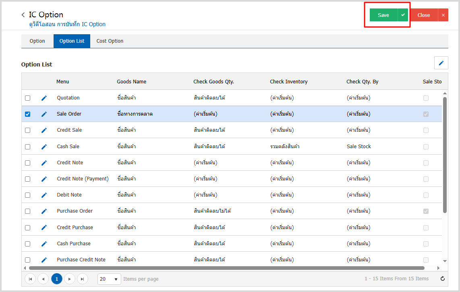This screenshot has height=292, width=460.
Task: Click the edit pencil for Quotation row
Action: [x=44, y=98]
